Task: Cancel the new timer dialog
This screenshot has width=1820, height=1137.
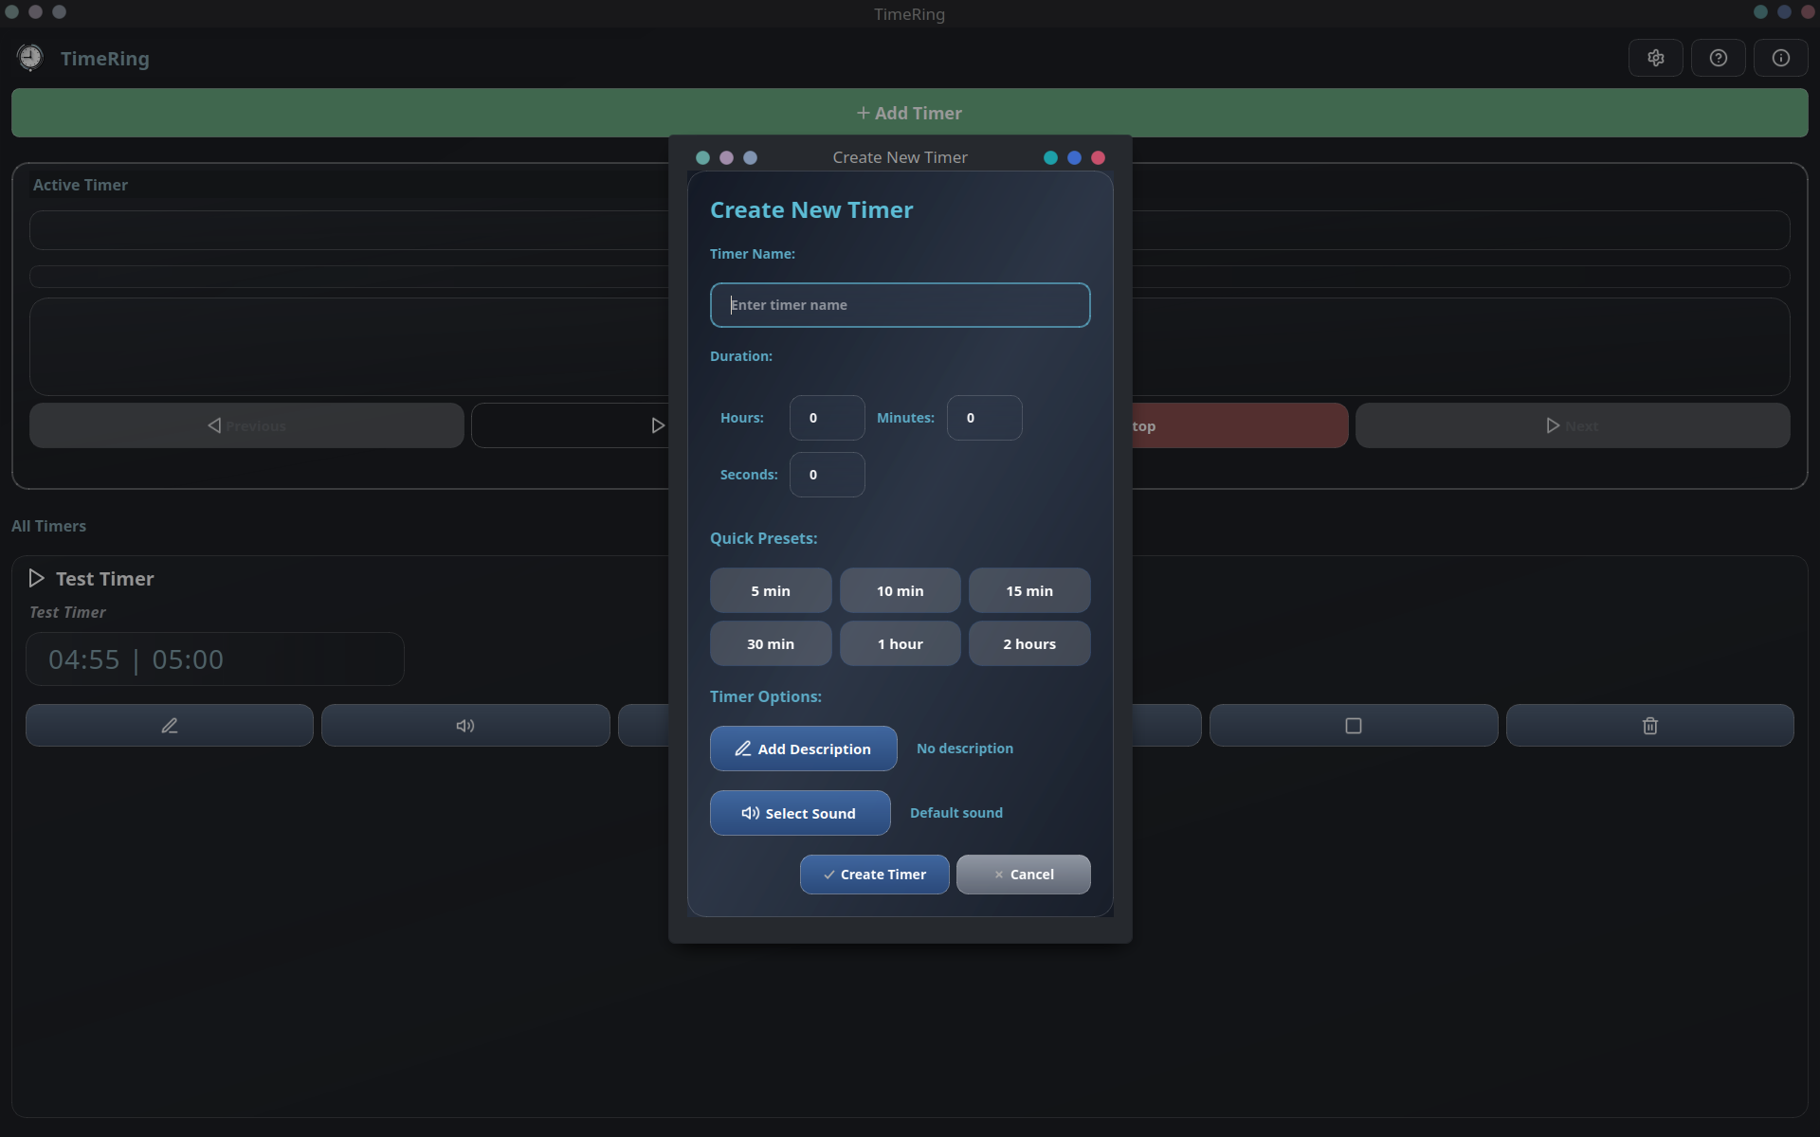Action: 1023,875
